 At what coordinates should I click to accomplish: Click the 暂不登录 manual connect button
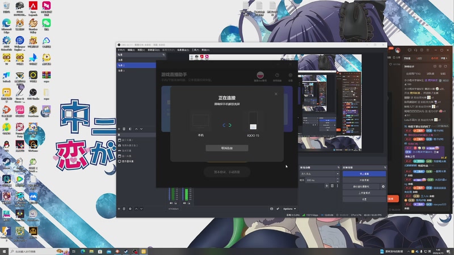(x=226, y=172)
